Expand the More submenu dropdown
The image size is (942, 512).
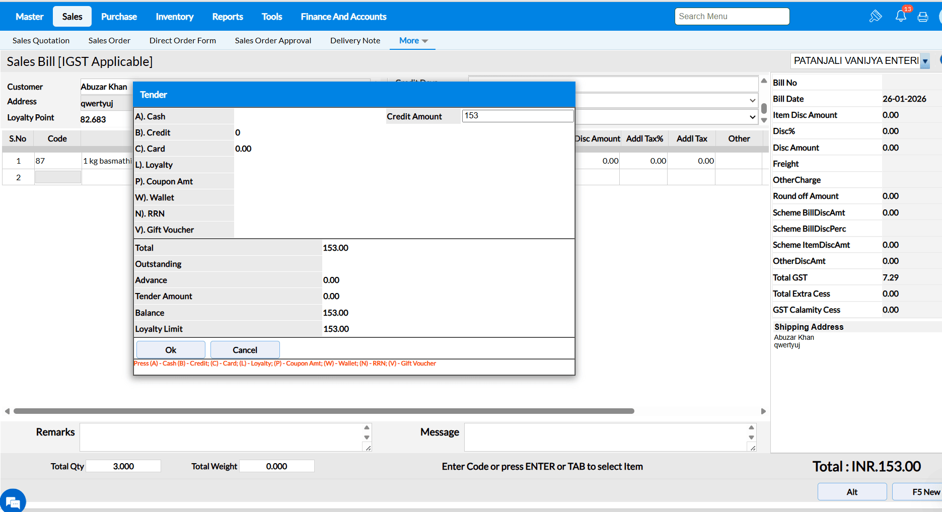[x=413, y=41]
